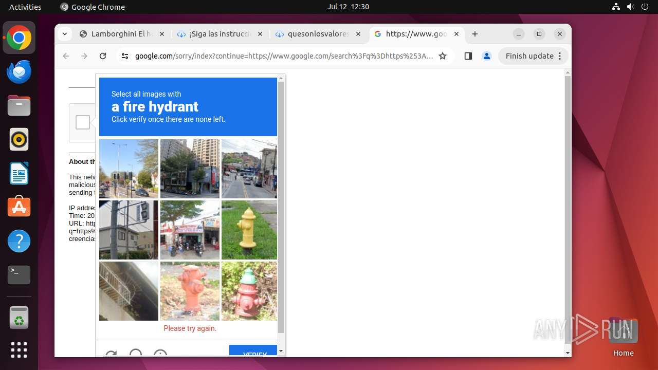Expand the tab search dropdown
Image resolution: width=658 pixels, height=370 pixels.
pos(64,34)
